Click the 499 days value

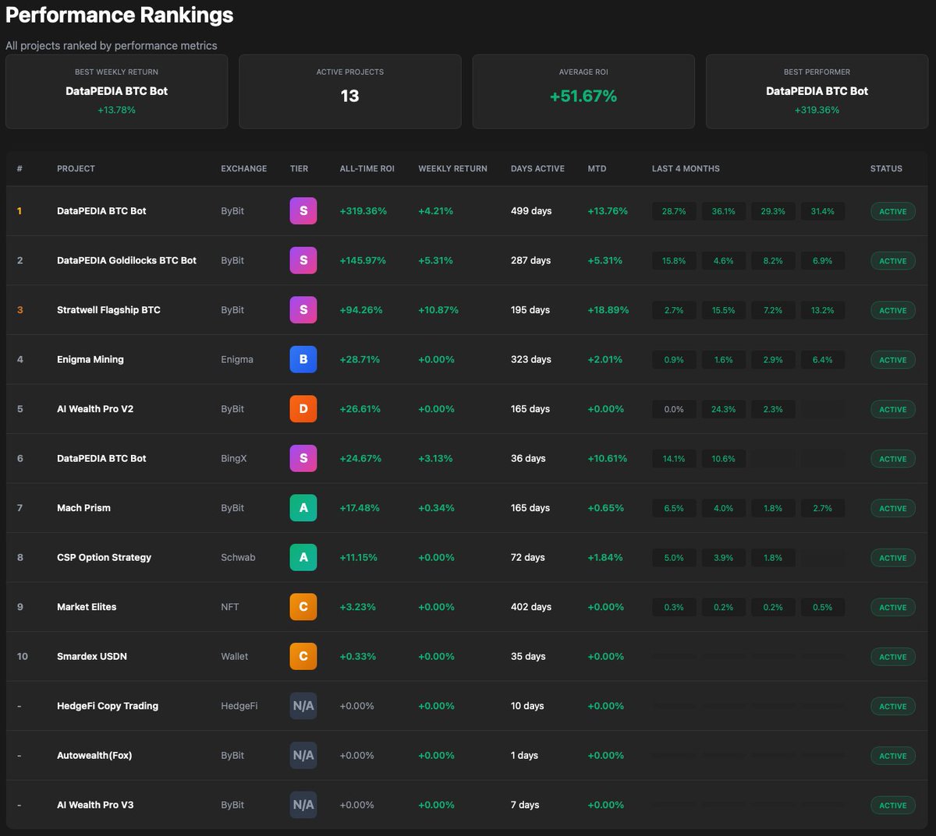pyautogui.click(x=531, y=211)
